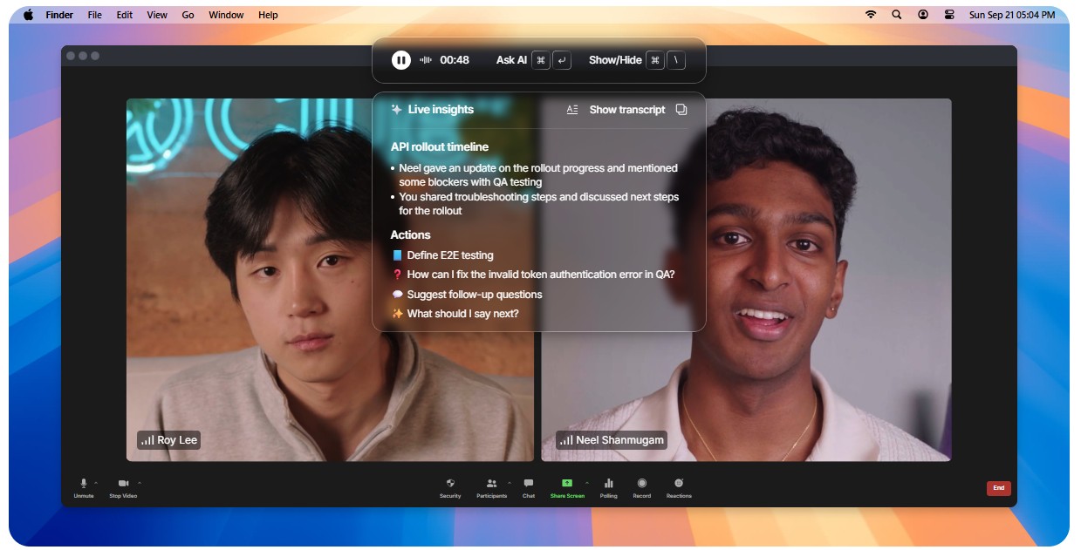Copy insights with the duplicate icon
The height and width of the screenshot is (550, 1081).
click(x=681, y=110)
